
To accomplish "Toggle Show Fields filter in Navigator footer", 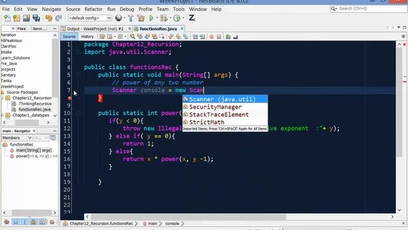I will [15, 222].
